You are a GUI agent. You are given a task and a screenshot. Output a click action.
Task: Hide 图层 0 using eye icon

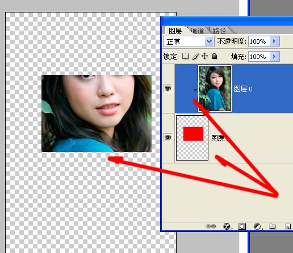[168, 88]
